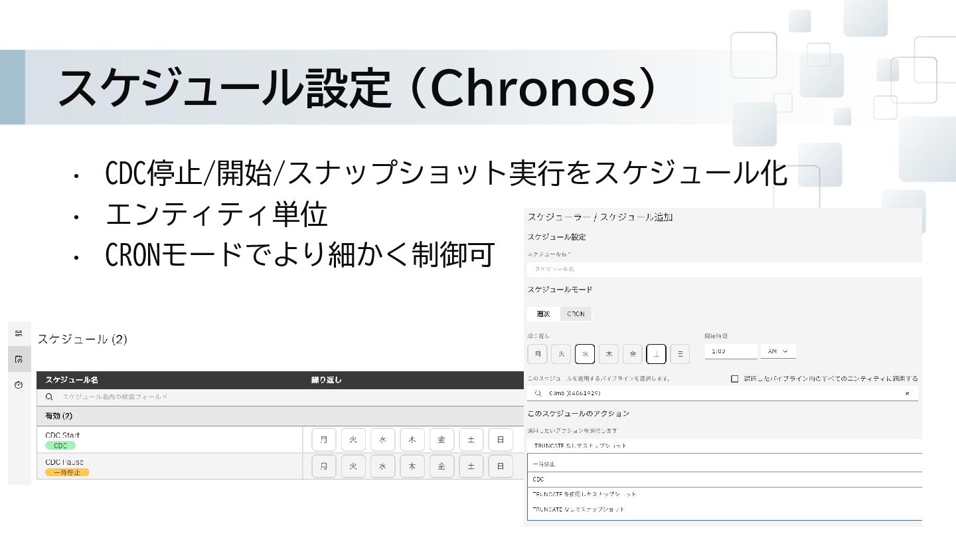Screen dimensions: 956x538
Task: Open the scheduler calendar sidebar icon
Action: [x=19, y=359]
